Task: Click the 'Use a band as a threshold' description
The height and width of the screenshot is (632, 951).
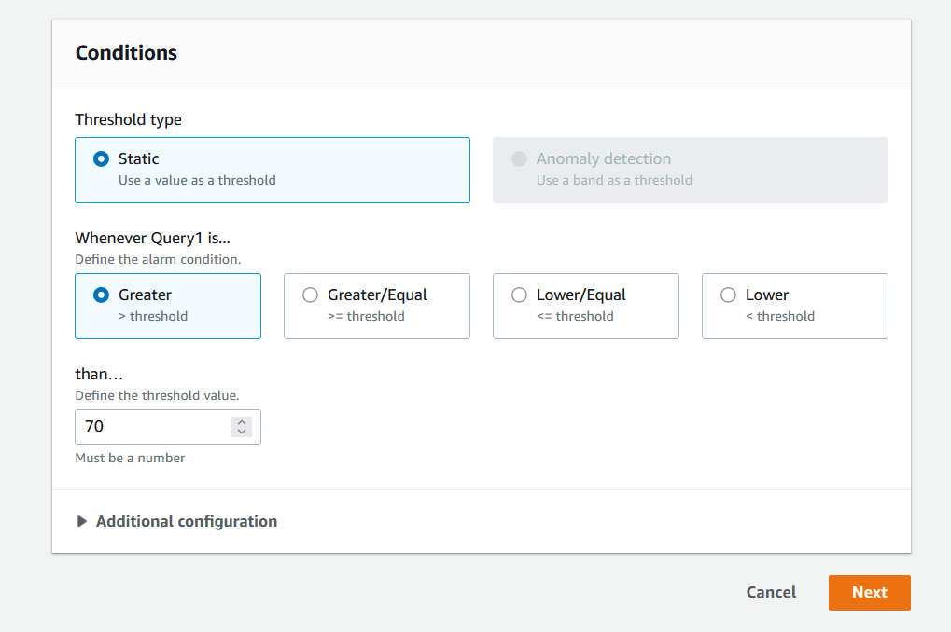Action: click(x=614, y=181)
